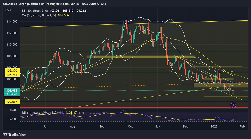Viewport: 251px width, 139px height.
Task: Click the yellow MA value 104.536
Action: click(x=63, y=15)
